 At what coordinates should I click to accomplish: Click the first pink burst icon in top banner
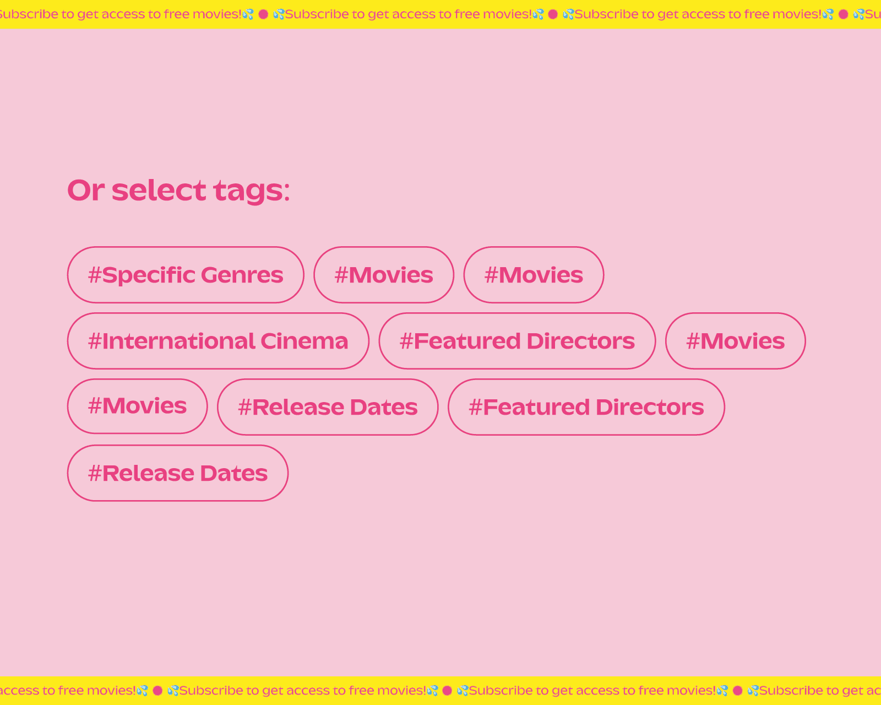point(263,14)
